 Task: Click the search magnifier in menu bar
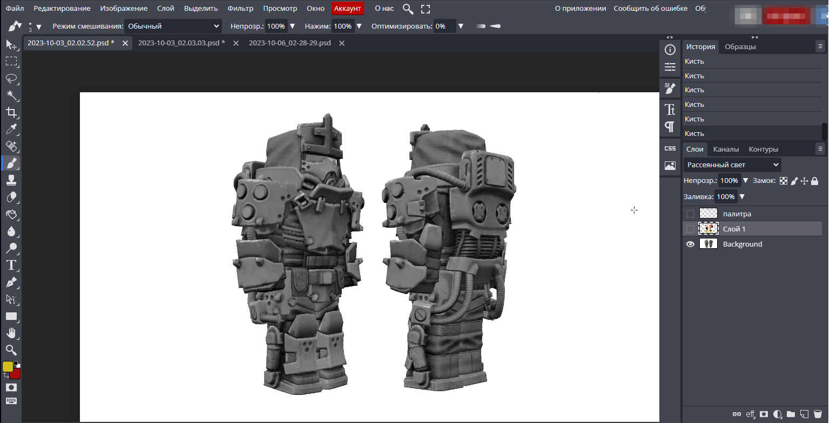pyautogui.click(x=408, y=9)
